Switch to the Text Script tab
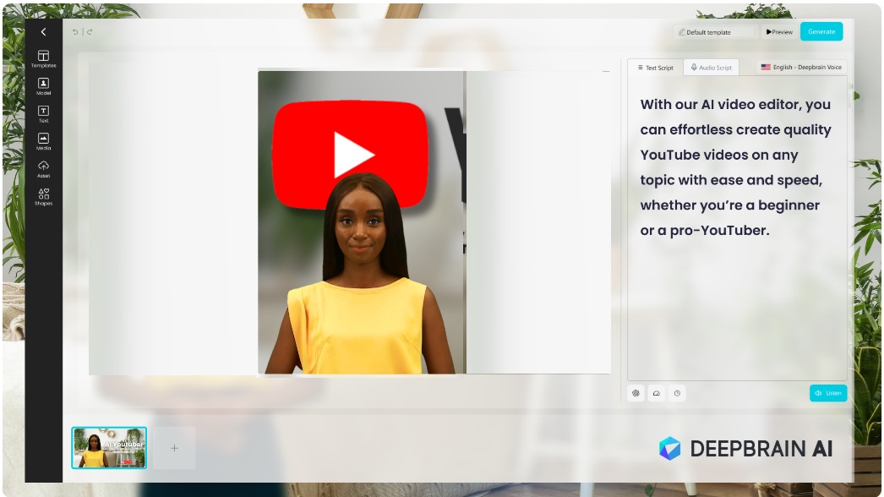This screenshot has height=497, width=884. (655, 68)
